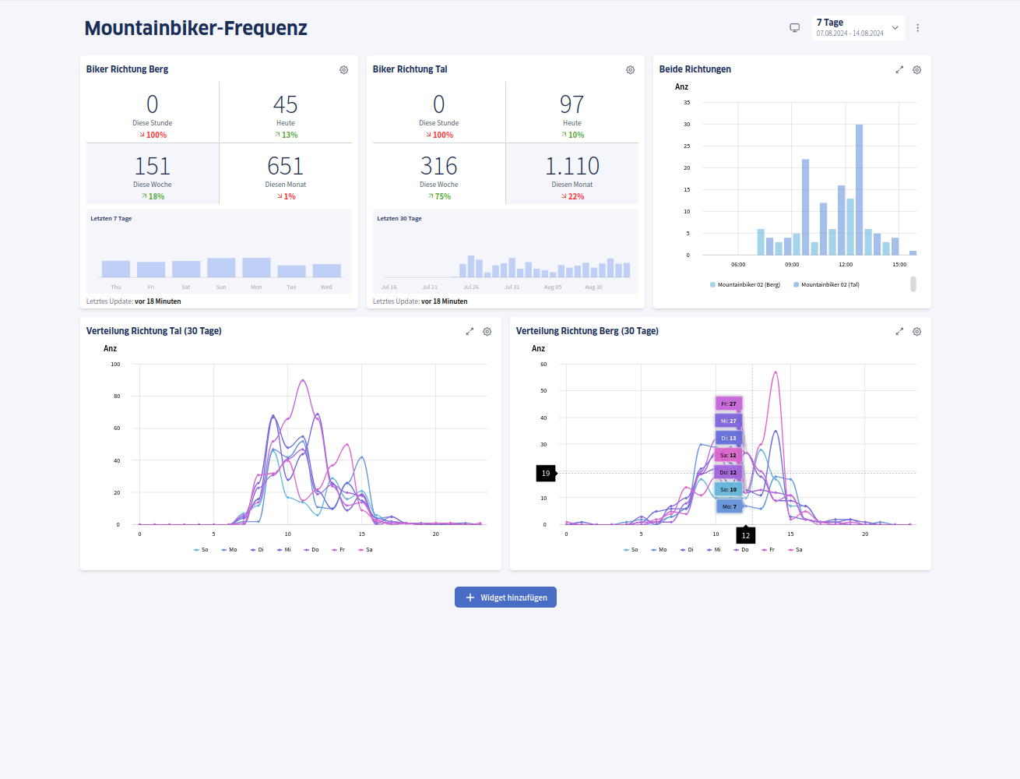The image size is (1020, 779).
Task: Open settings for the Beide Richtungen widget
Action: coord(916,69)
